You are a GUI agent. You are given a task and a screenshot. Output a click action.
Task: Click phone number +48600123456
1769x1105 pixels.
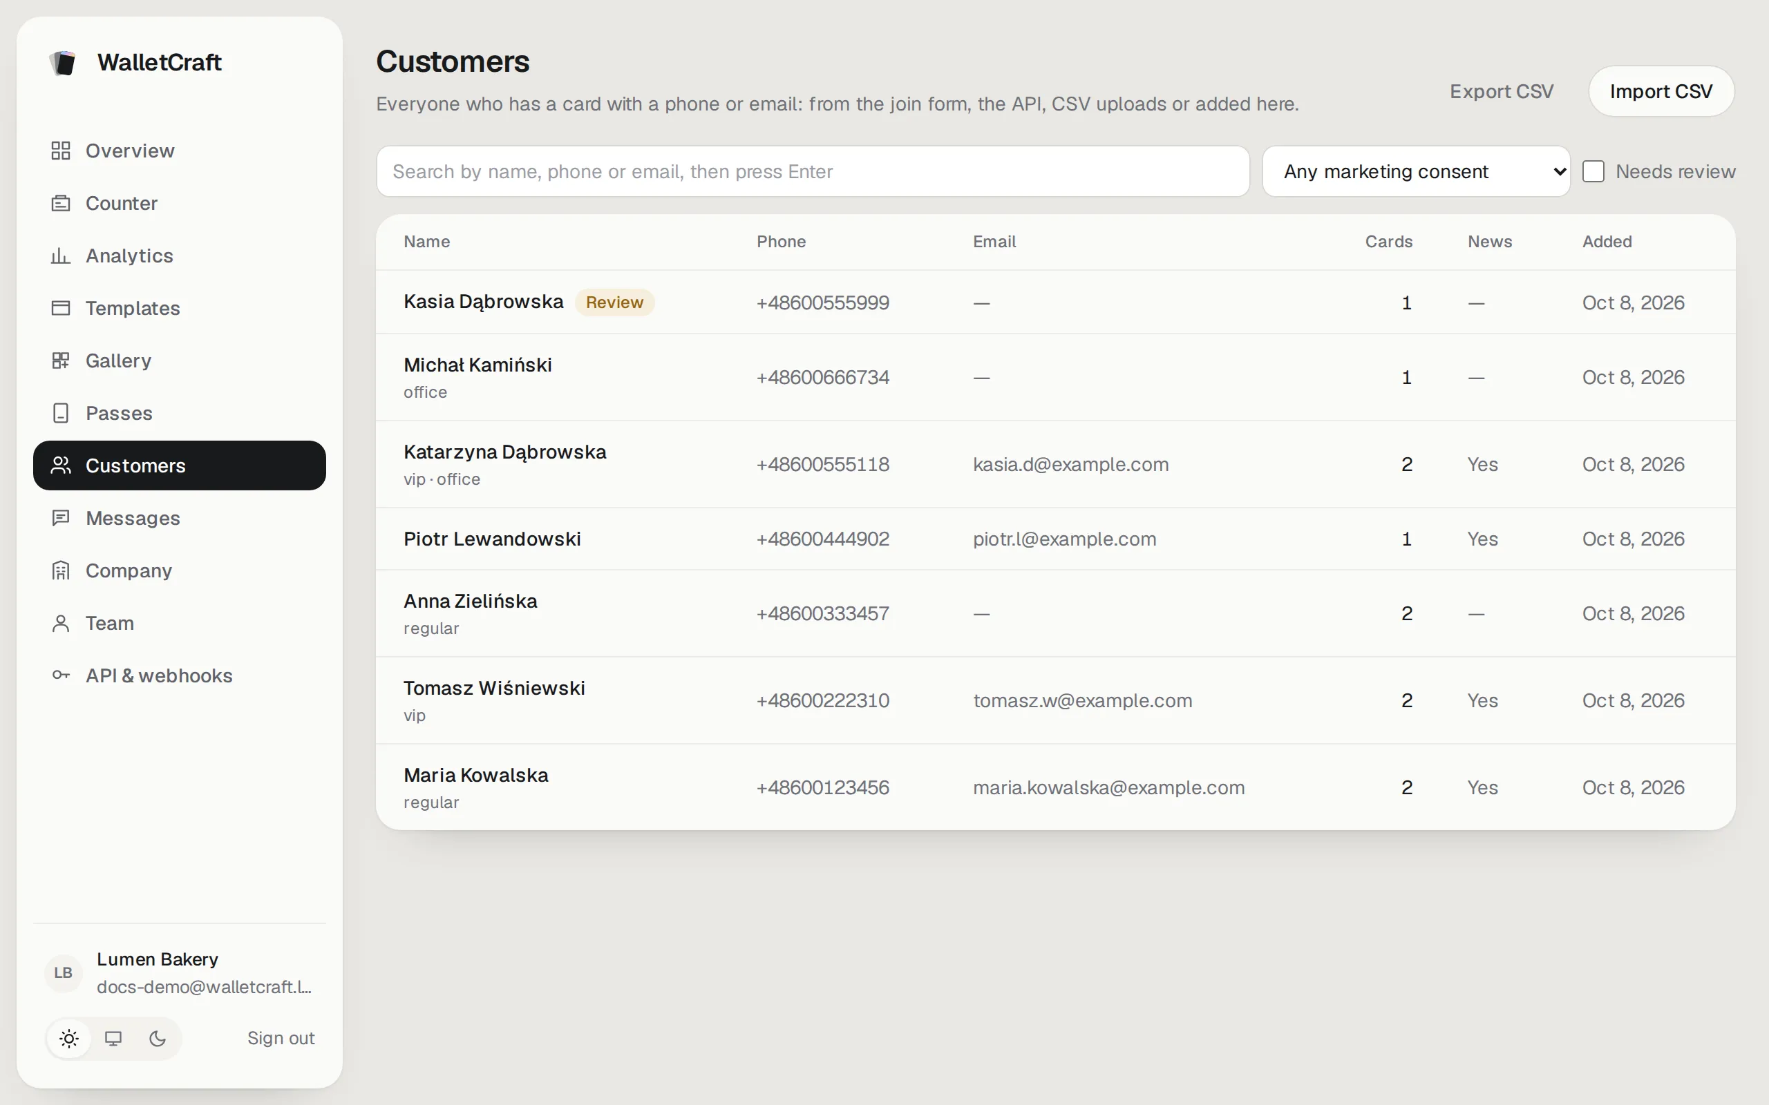[822, 787]
